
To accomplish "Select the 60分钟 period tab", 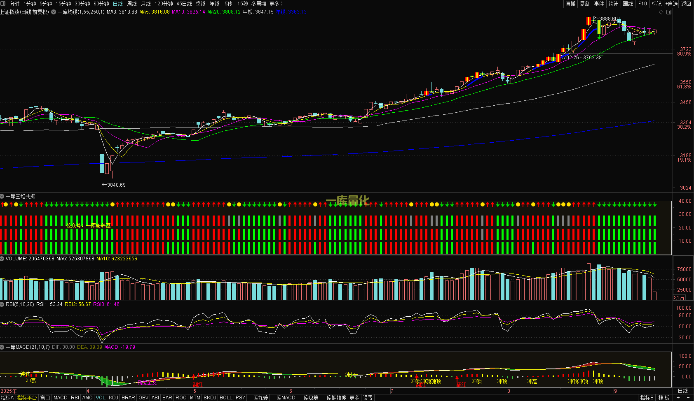I will [x=101, y=4].
